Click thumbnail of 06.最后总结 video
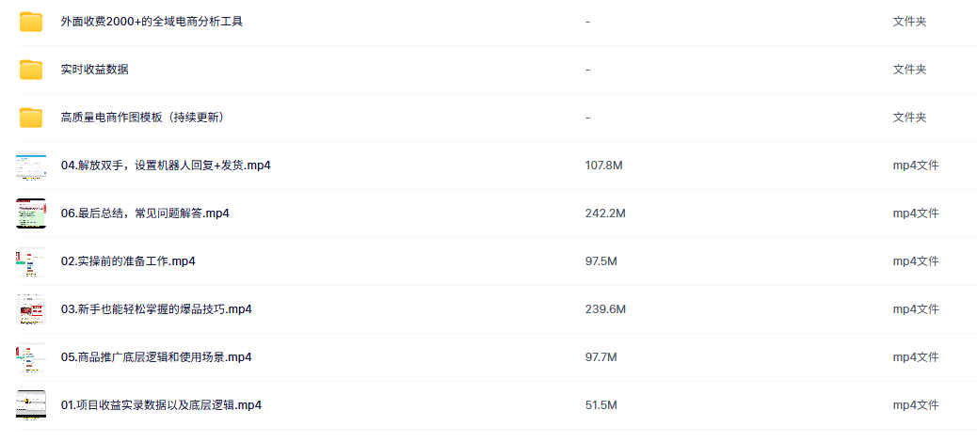 (31, 213)
